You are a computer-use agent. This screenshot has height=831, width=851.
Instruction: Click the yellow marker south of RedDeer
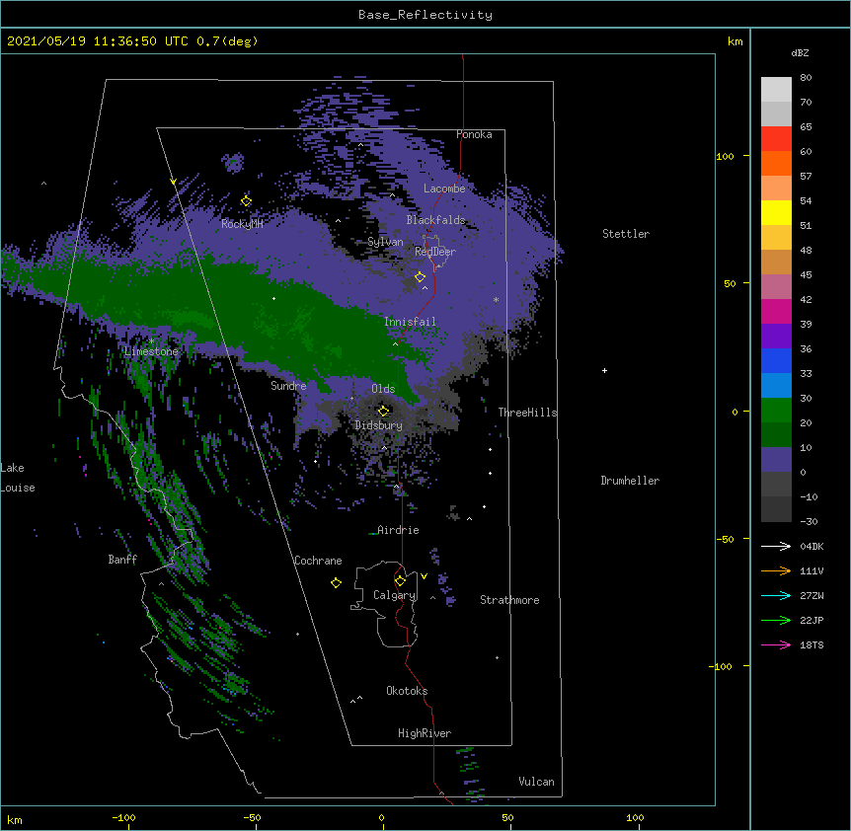pyautogui.click(x=421, y=277)
